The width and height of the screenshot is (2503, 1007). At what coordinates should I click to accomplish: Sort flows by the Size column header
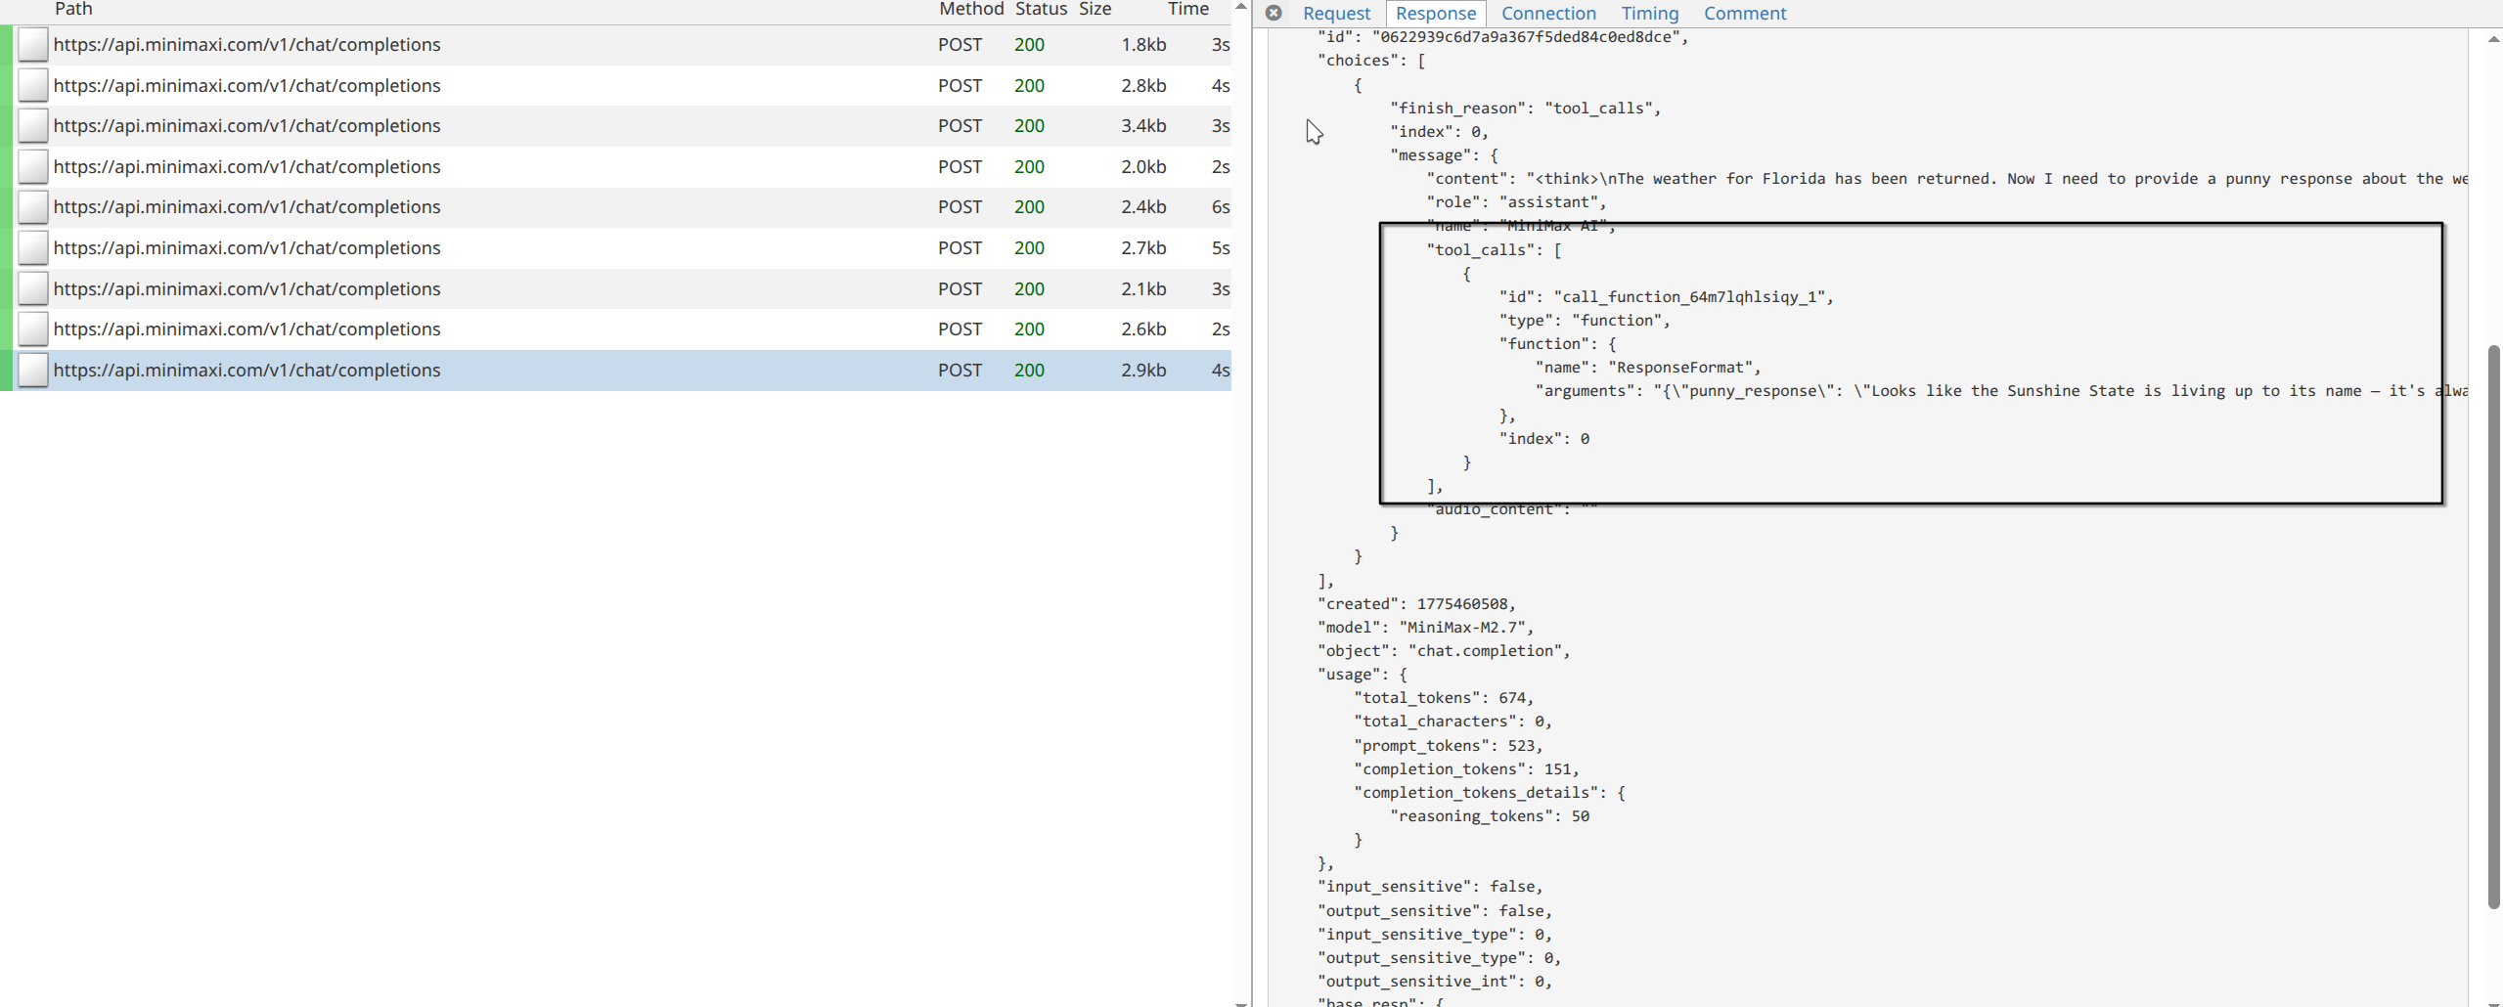click(1095, 9)
